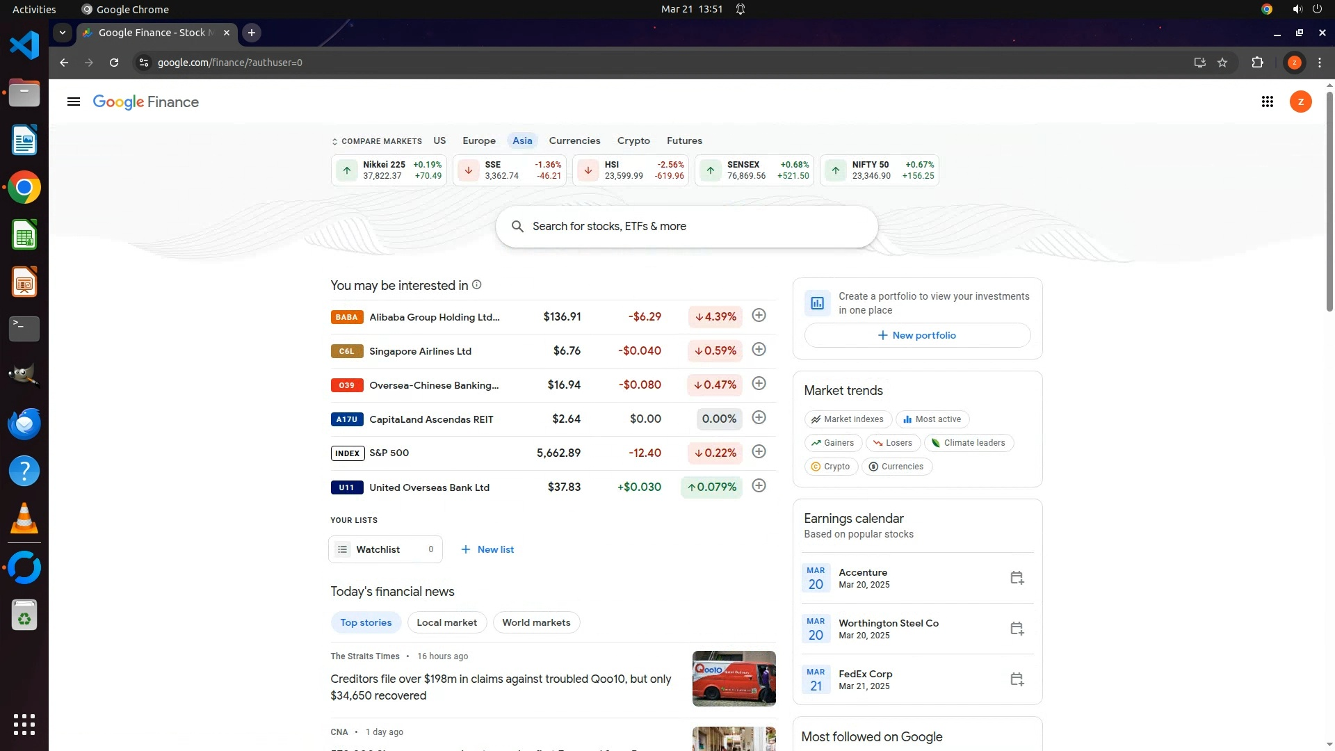Switch to Crypto markets tab
Viewport: 1335px width, 751px height.
click(x=633, y=140)
